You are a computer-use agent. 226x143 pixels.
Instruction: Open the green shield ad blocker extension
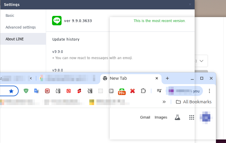point(26,91)
